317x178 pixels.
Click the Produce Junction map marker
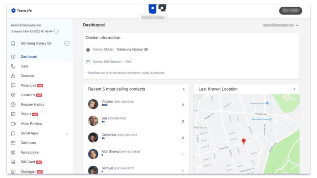[267, 103]
